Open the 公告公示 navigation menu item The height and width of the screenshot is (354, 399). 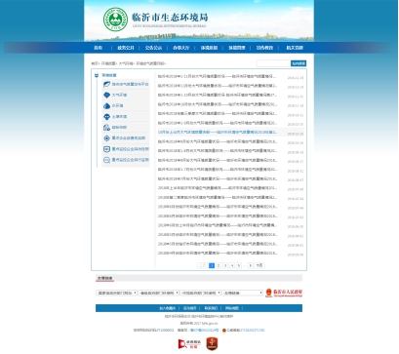pos(153,48)
